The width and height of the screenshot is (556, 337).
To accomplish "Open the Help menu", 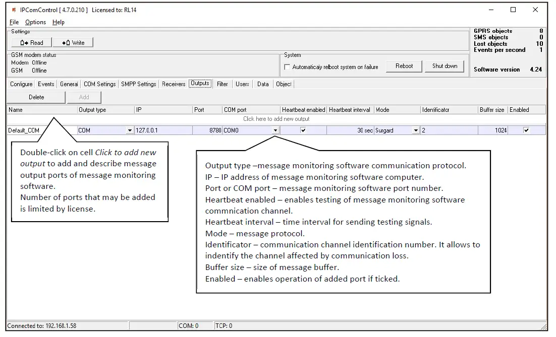I will pos(59,22).
